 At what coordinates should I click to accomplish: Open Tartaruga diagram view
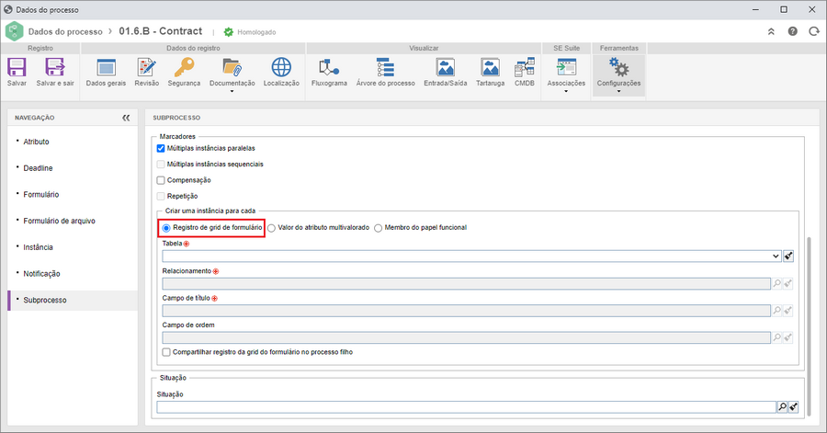click(x=490, y=67)
